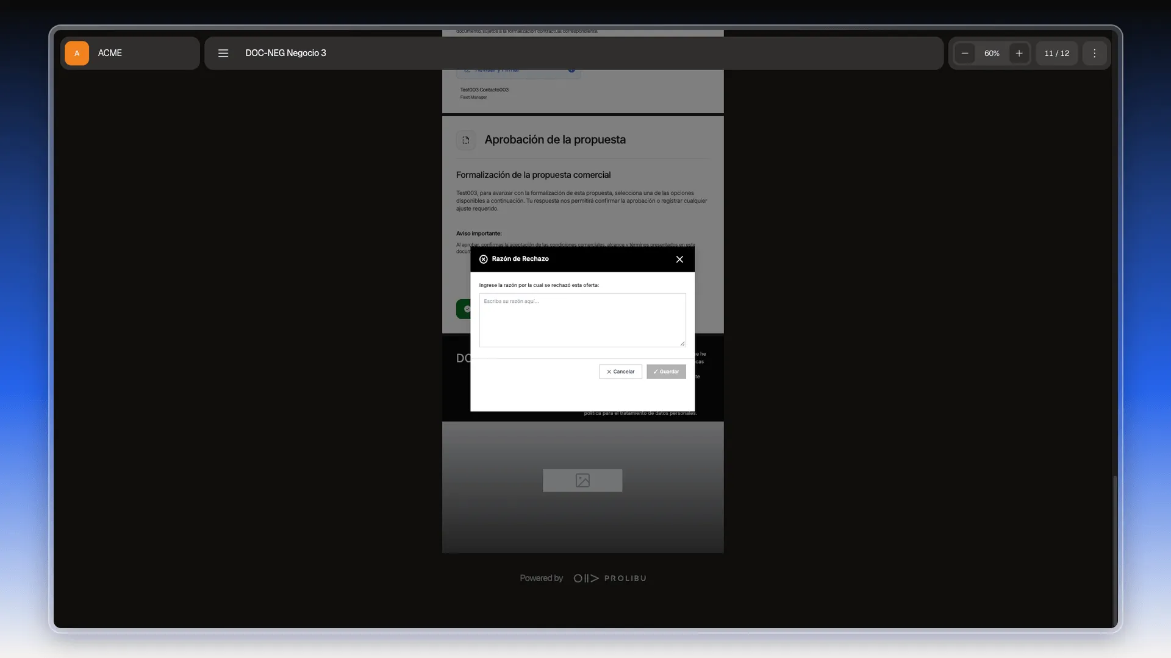The image size is (1171, 658).
Task: Zoom in with the plus button
Action: pos(1019,53)
